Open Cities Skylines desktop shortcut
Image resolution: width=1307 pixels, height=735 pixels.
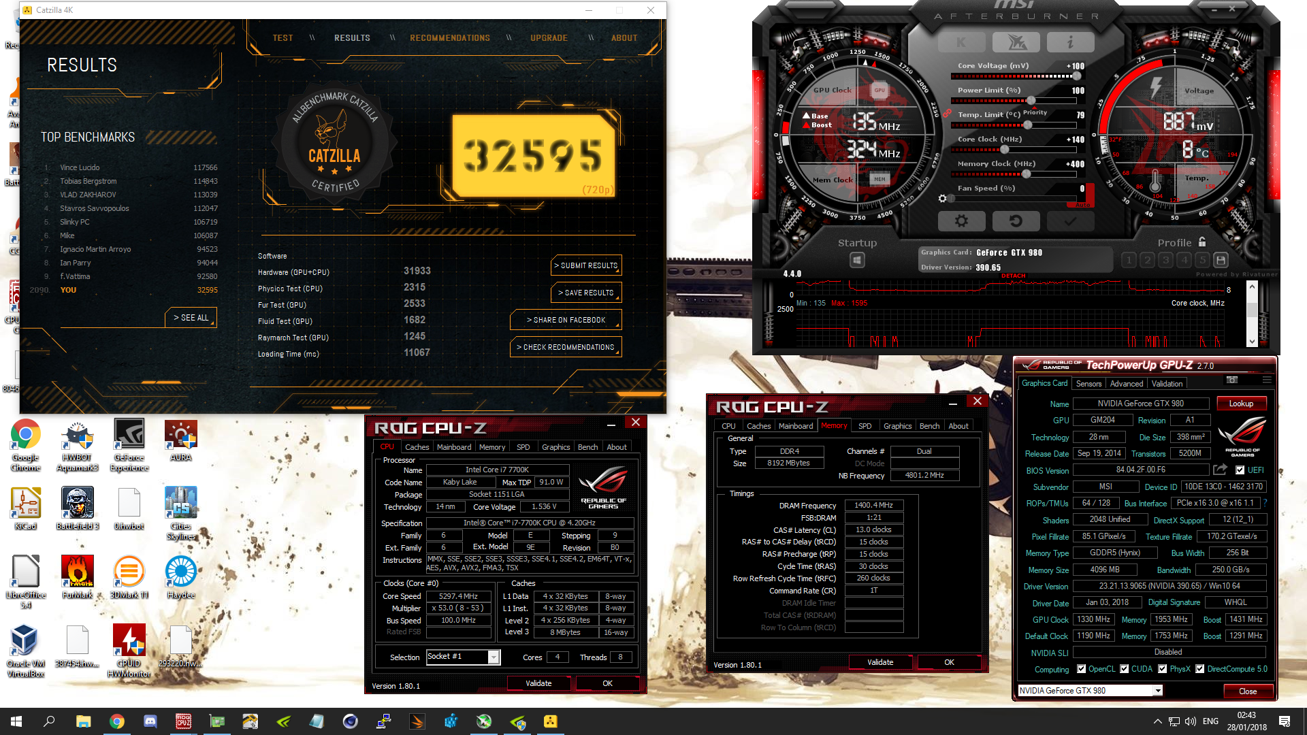[x=181, y=513]
